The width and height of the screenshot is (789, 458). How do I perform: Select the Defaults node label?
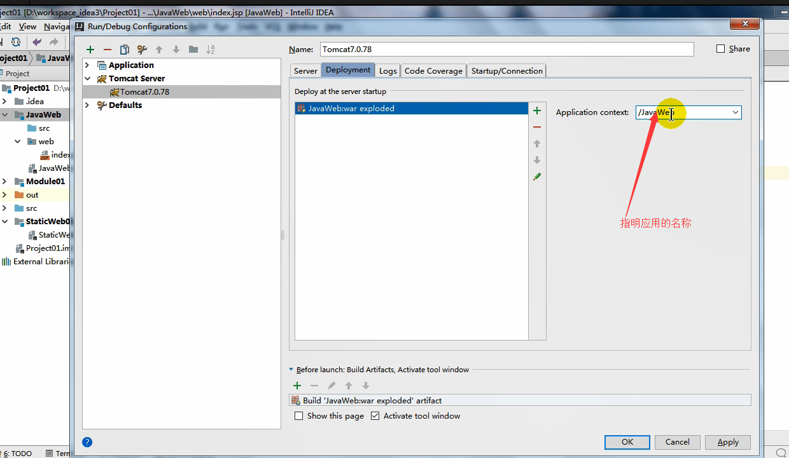[125, 105]
